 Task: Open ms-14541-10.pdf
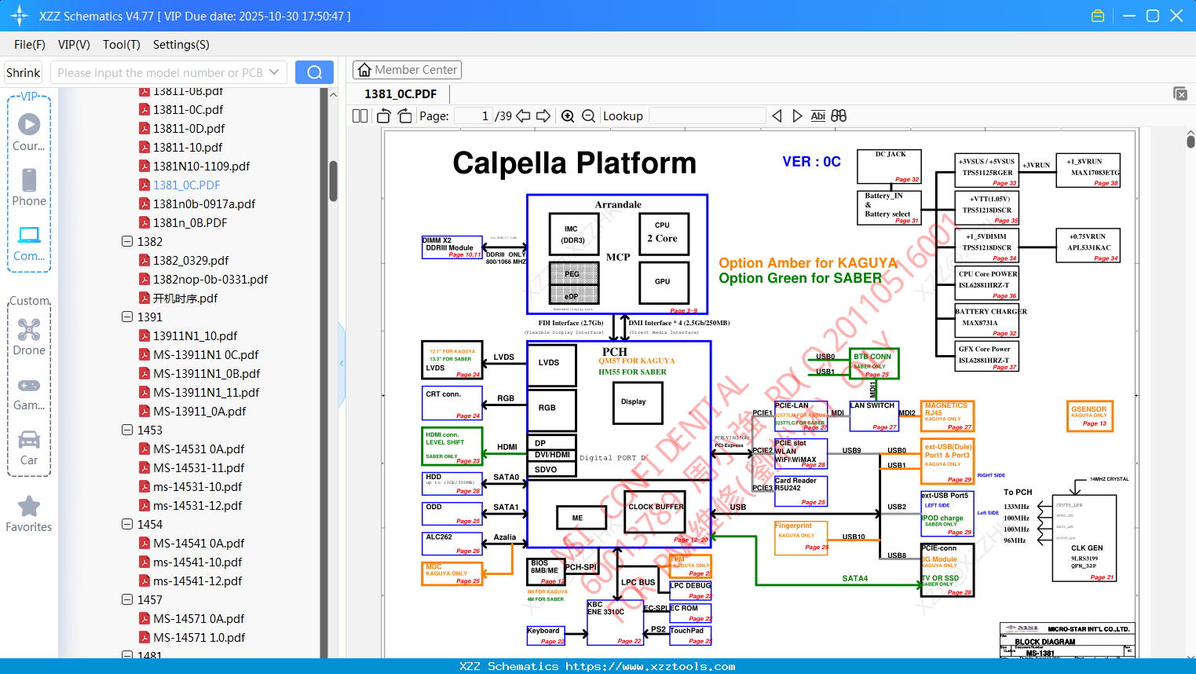[x=197, y=562]
